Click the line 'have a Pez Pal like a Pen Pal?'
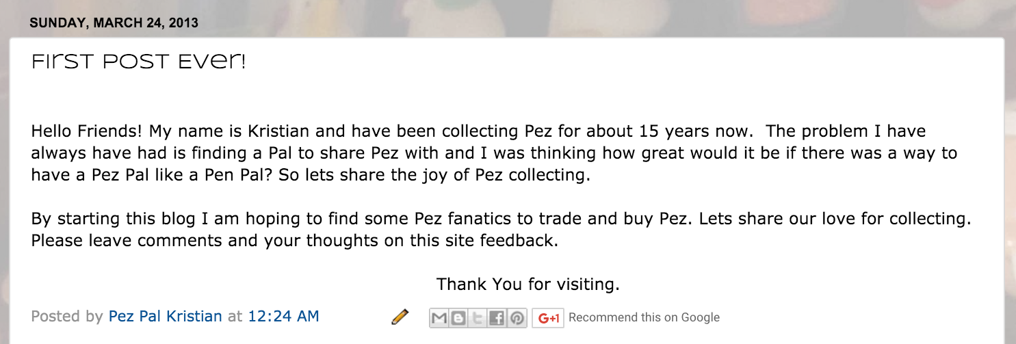This screenshot has width=1016, height=344. click(x=310, y=175)
